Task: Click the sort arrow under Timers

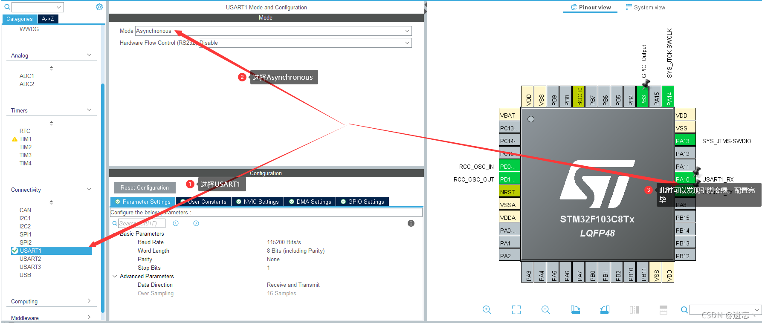Action: [x=51, y=123]
